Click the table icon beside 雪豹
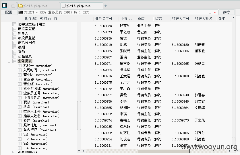Image resolution: width=240 pixels, height=155 pixels. tap(14, 52)
